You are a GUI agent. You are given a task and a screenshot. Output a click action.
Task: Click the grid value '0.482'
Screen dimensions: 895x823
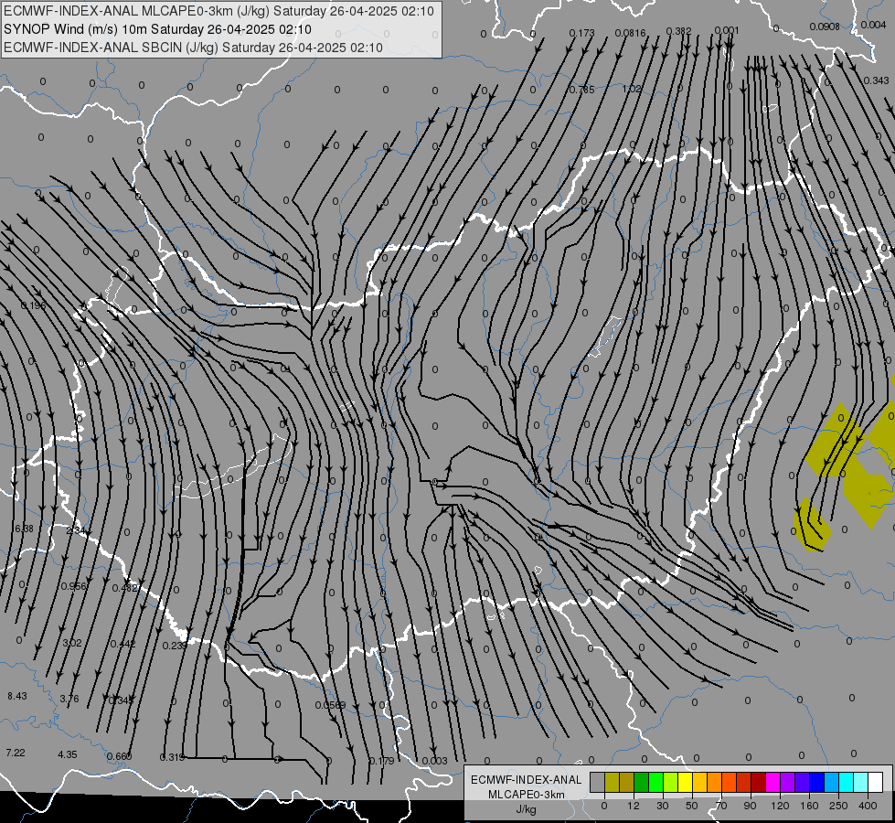(x=124, y=588)
